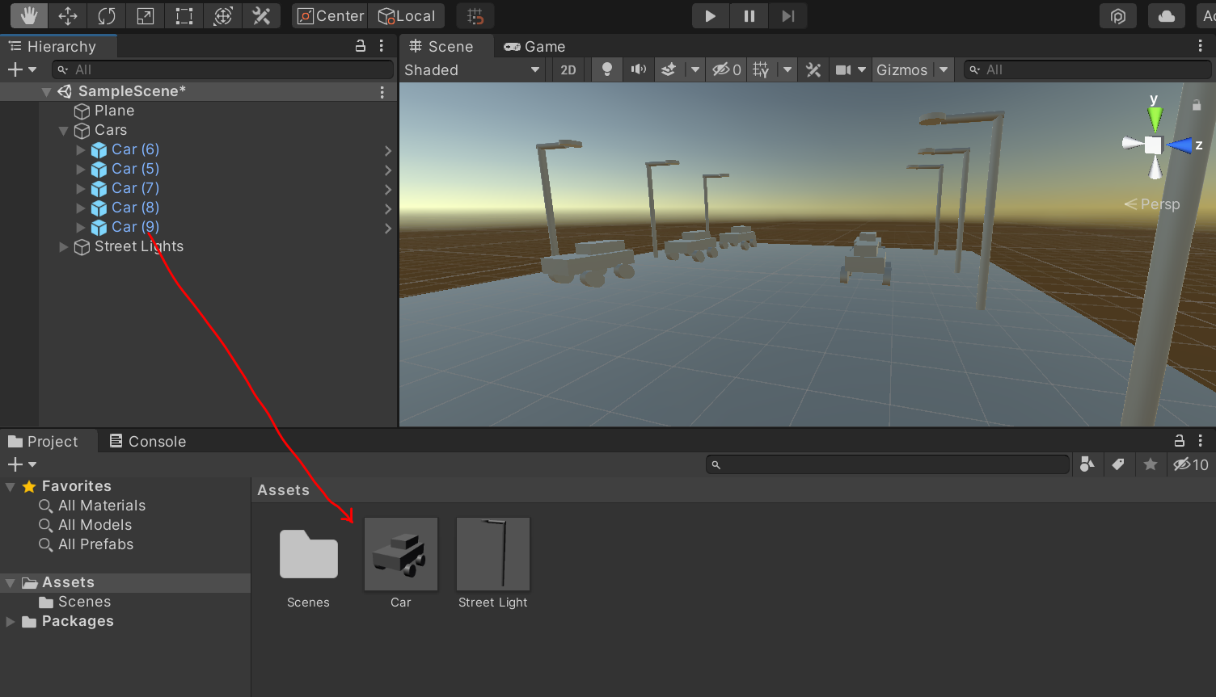
Task: Enable 2D view mode
Action: (568, 69)
